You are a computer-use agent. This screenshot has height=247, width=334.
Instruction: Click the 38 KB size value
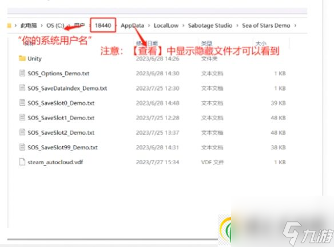278,147
